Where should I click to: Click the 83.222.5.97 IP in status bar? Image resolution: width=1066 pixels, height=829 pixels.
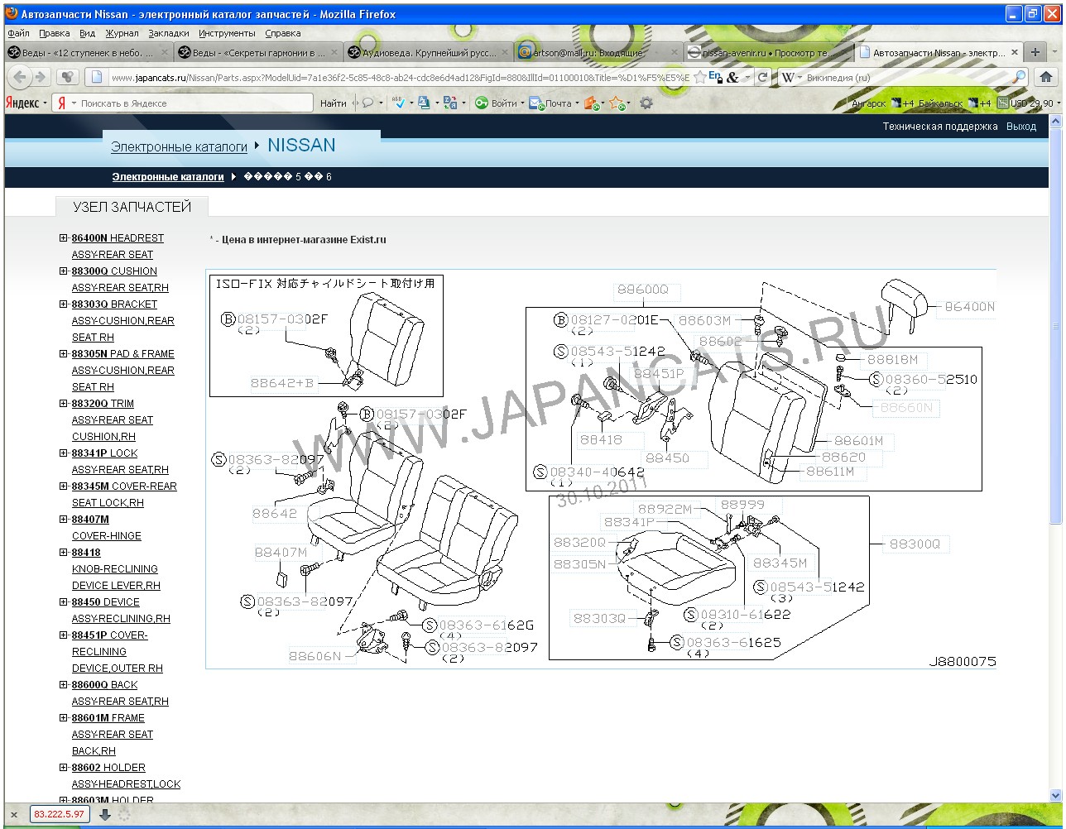[x=59, y=814]
